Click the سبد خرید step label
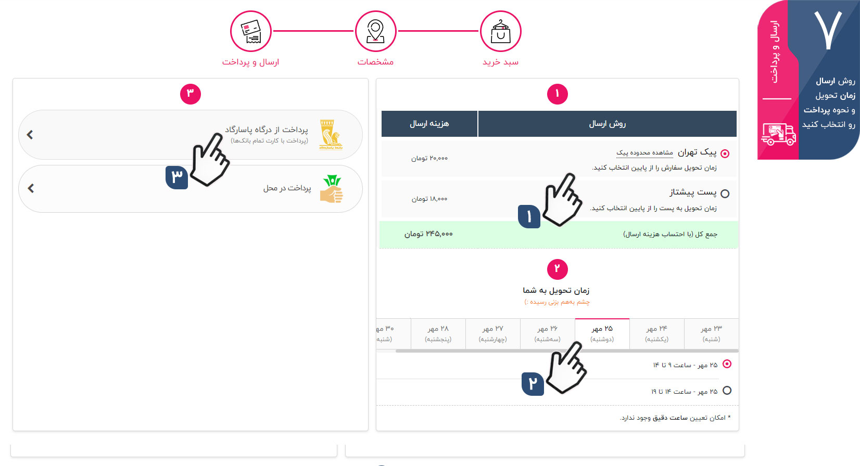The height and width of the screenshot is (466, 860). (500, 62)
